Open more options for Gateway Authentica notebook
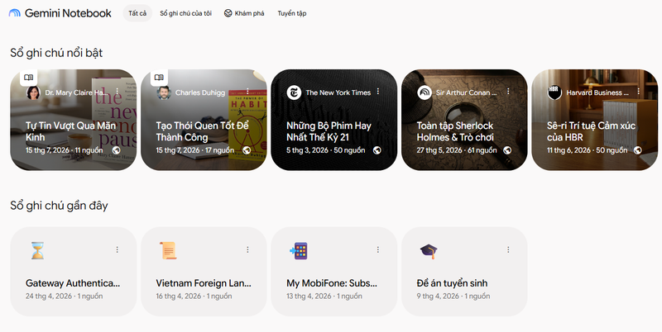Image resolution: width=662 pixels, height=332 pixels. click(118, 250)
